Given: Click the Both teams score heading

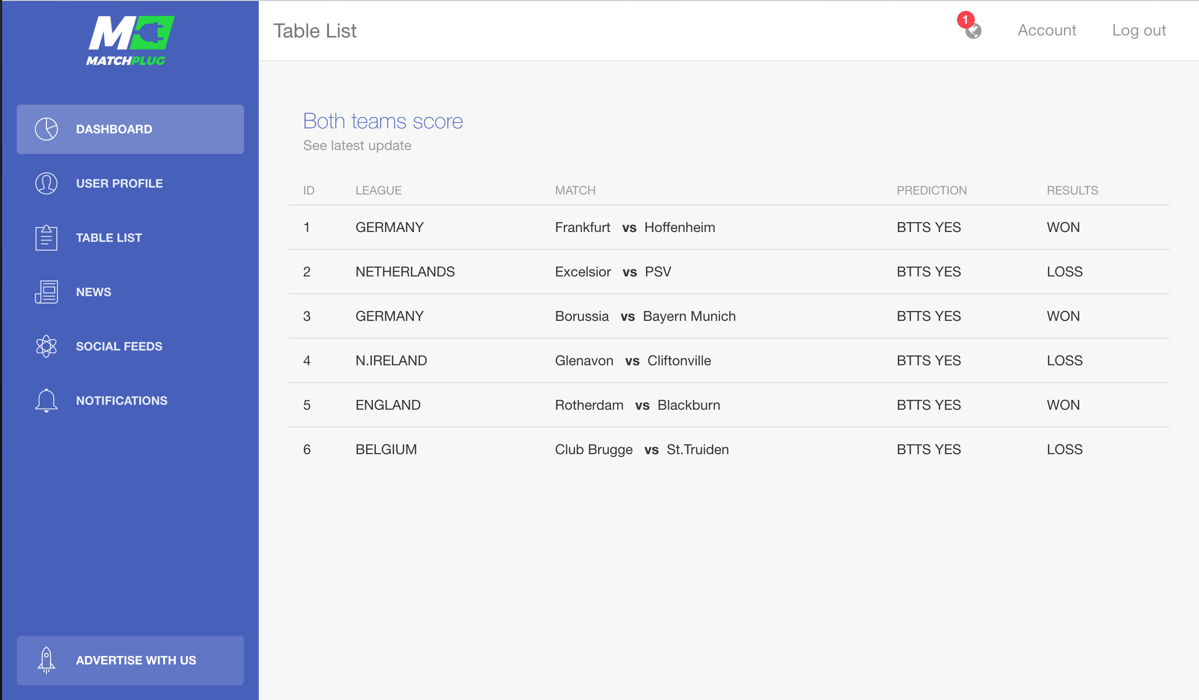Looking at the screenshot, I should tap(383, 121).
